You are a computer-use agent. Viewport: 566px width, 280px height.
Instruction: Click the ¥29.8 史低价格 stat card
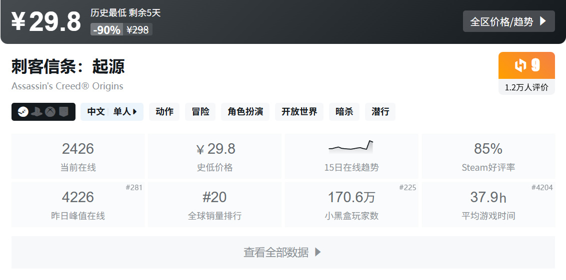point(215,156)
